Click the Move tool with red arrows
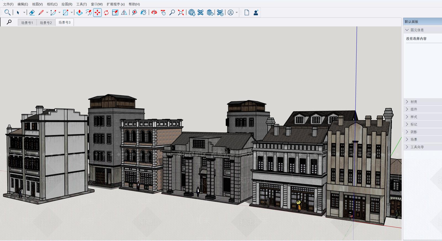Viewport: 442px width, 241px height. click(97, 12)
